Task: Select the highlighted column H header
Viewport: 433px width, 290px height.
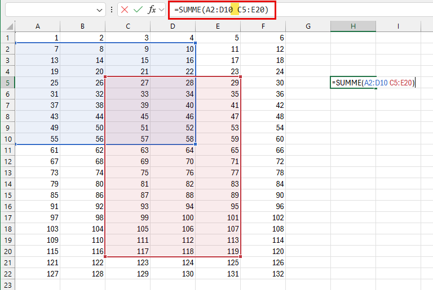Action: pyautogui.click(x=353, y=26)
